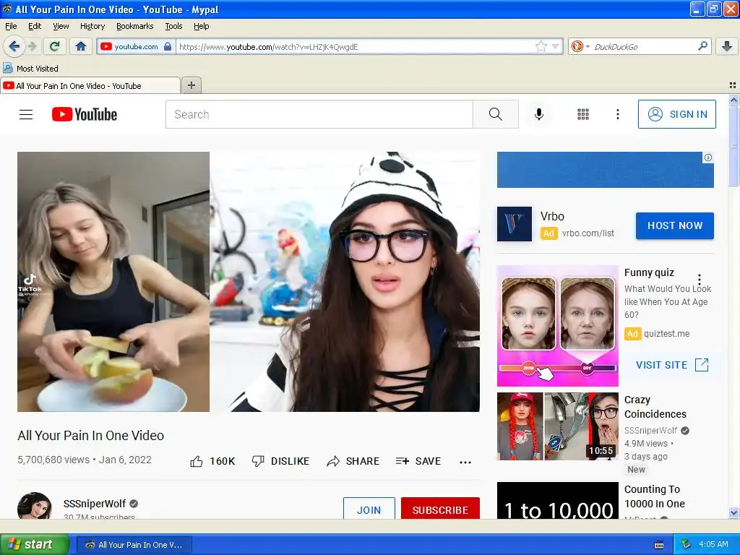Reload the current page

55,46
